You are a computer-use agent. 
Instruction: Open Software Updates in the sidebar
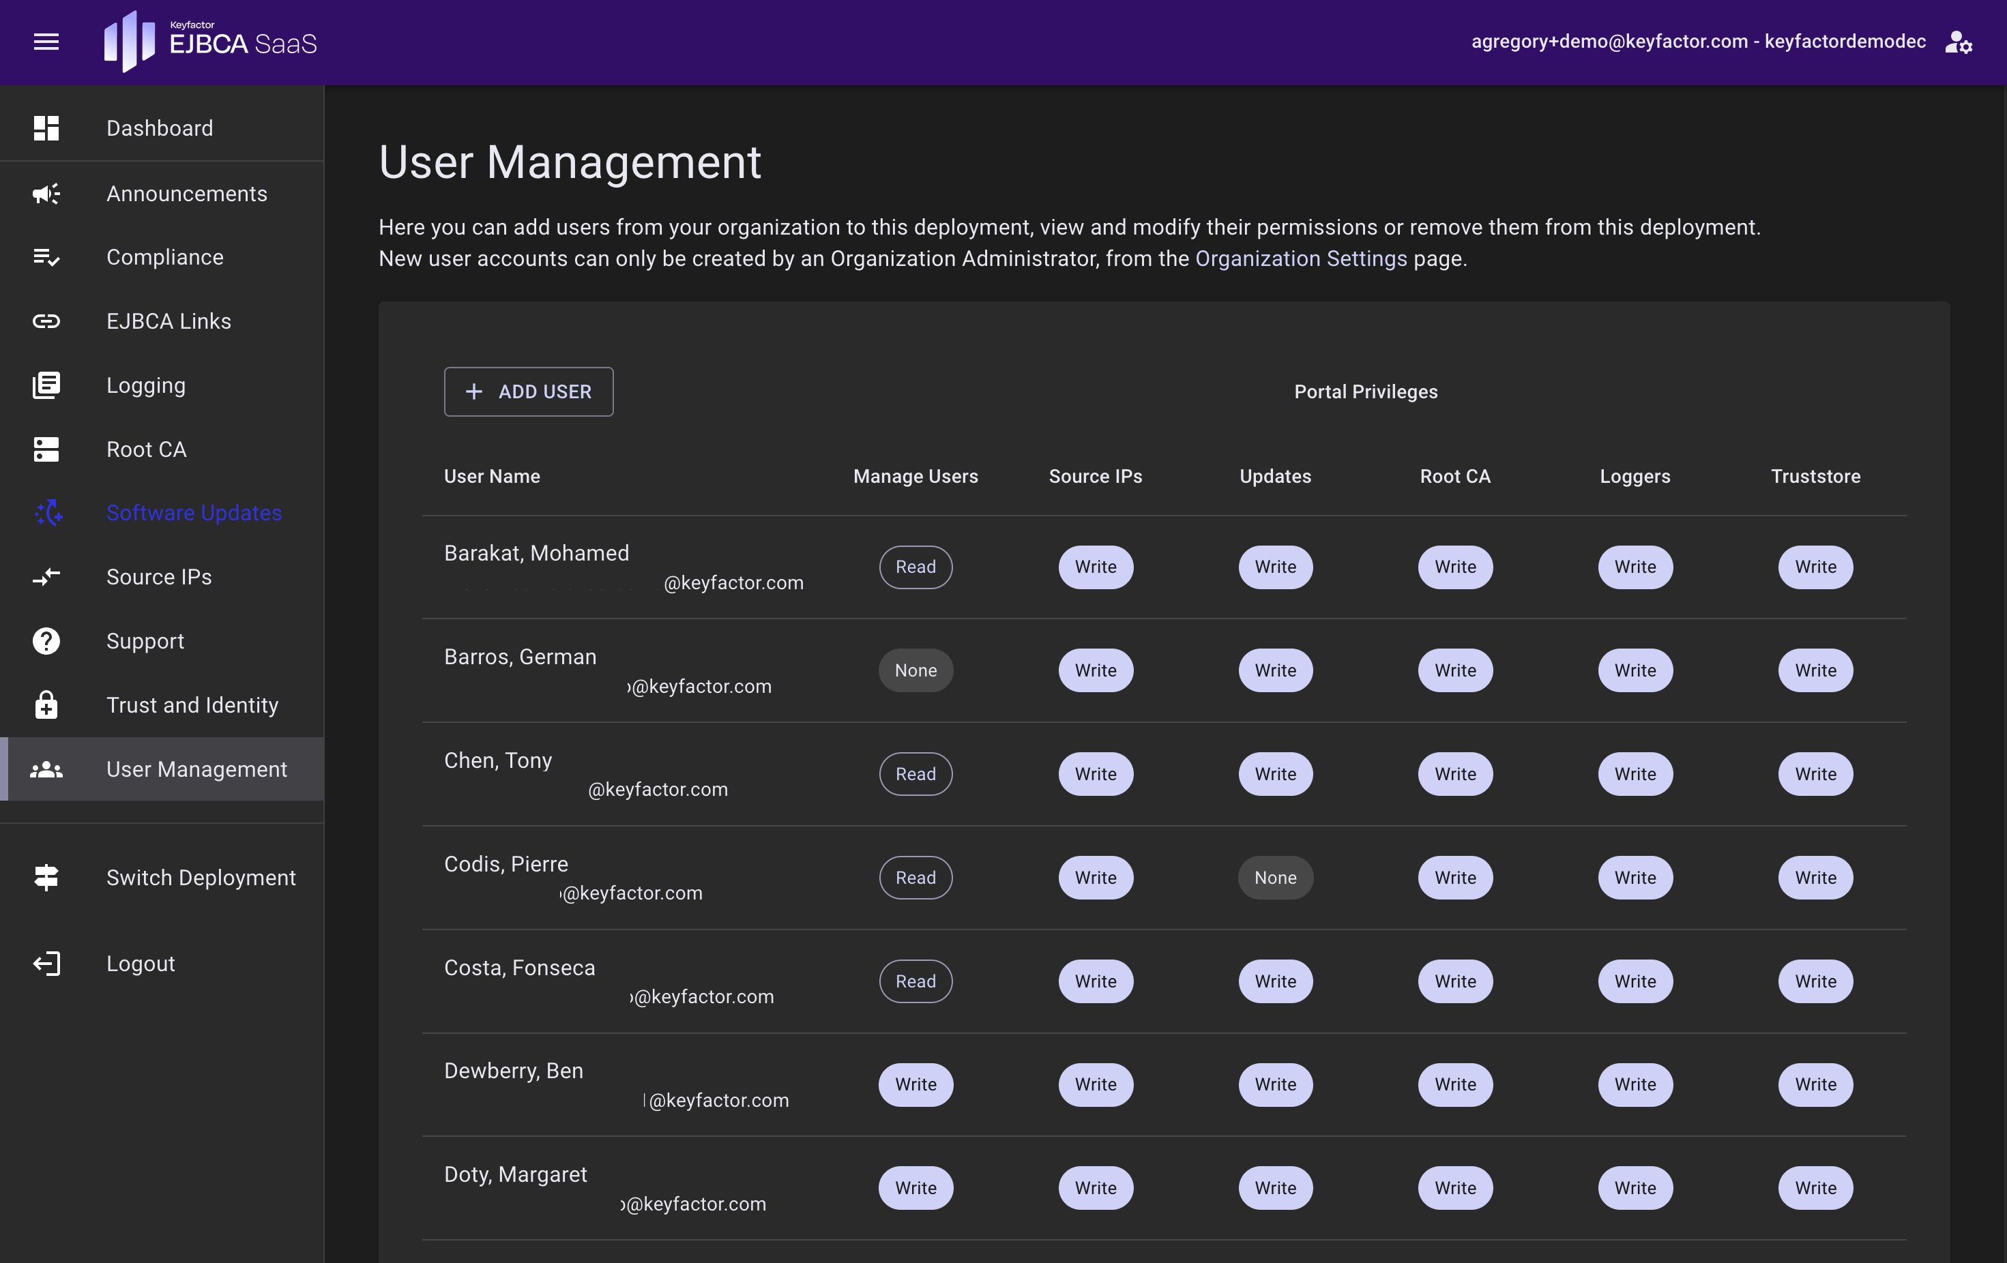tap(193, 514)
